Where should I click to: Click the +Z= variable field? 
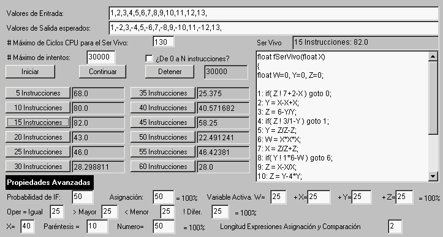point(404,197)
